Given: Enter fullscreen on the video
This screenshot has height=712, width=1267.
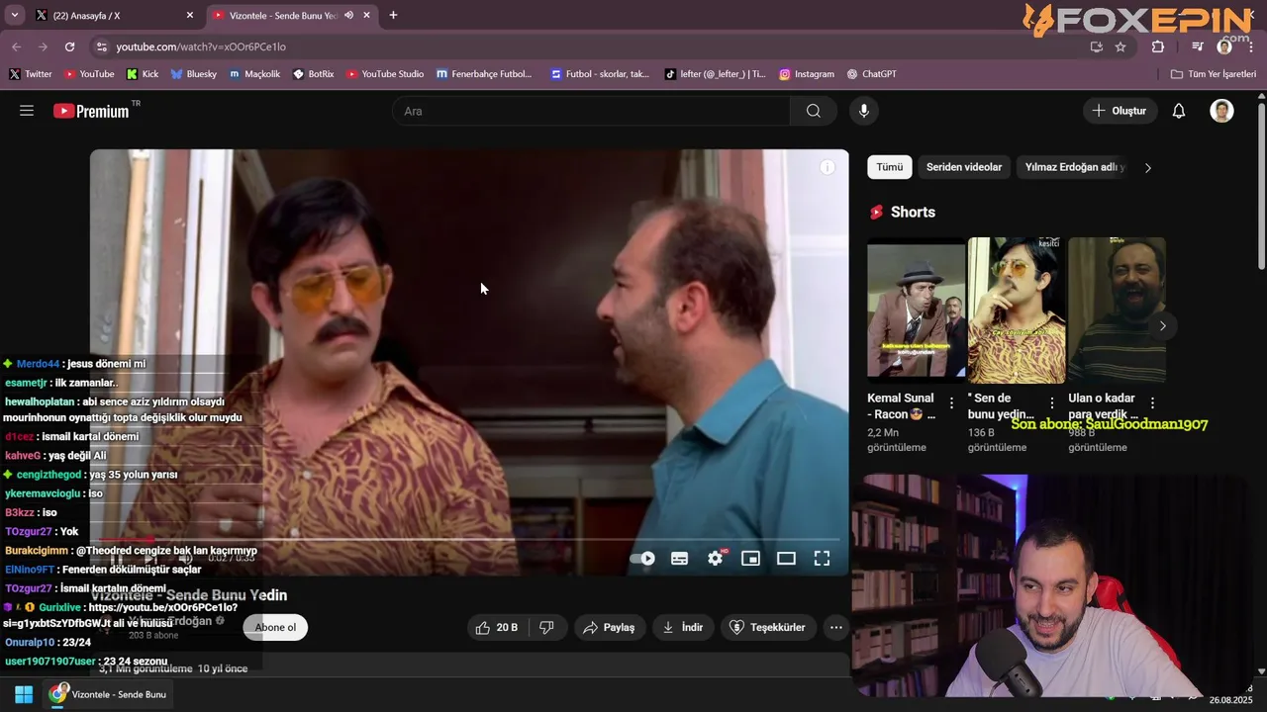Looking at the screenshot, I should tap(822, 559).
